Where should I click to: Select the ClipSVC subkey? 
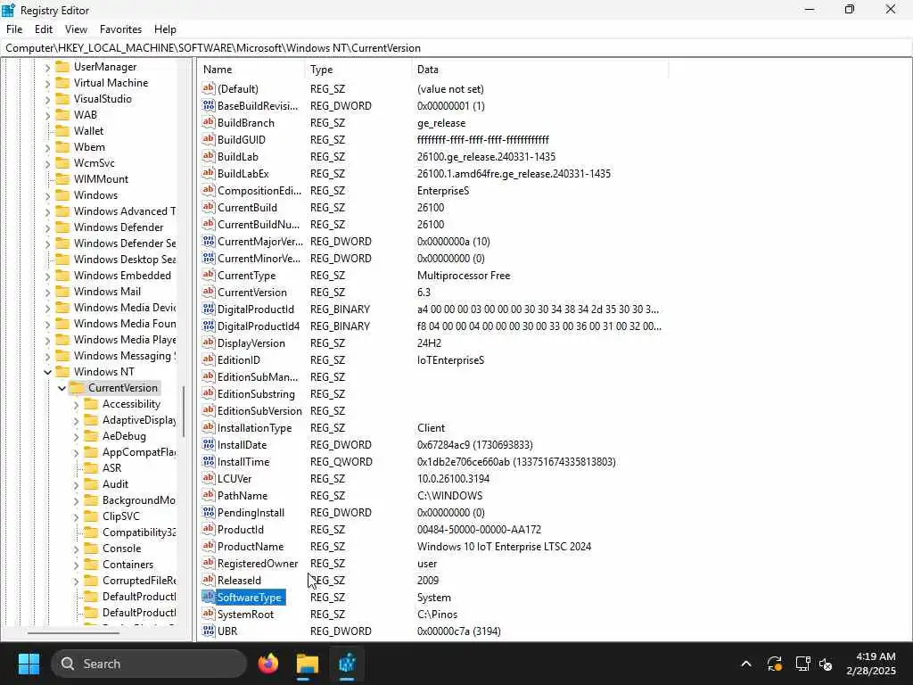121,516
